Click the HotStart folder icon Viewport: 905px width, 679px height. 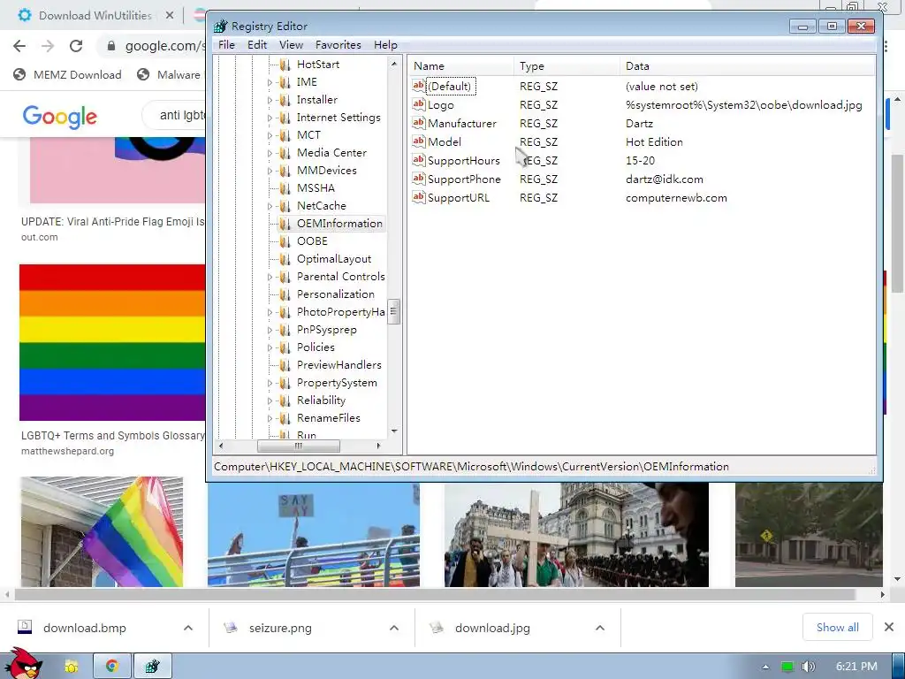(285, 64)
